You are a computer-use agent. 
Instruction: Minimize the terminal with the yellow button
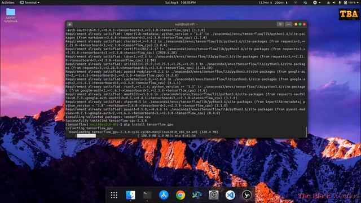[x=296, y=24]
